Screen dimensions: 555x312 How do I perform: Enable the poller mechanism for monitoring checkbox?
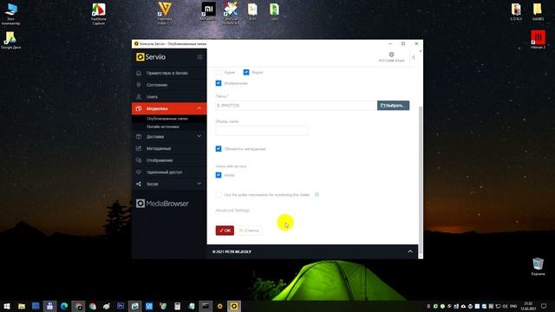coord(219,194)
